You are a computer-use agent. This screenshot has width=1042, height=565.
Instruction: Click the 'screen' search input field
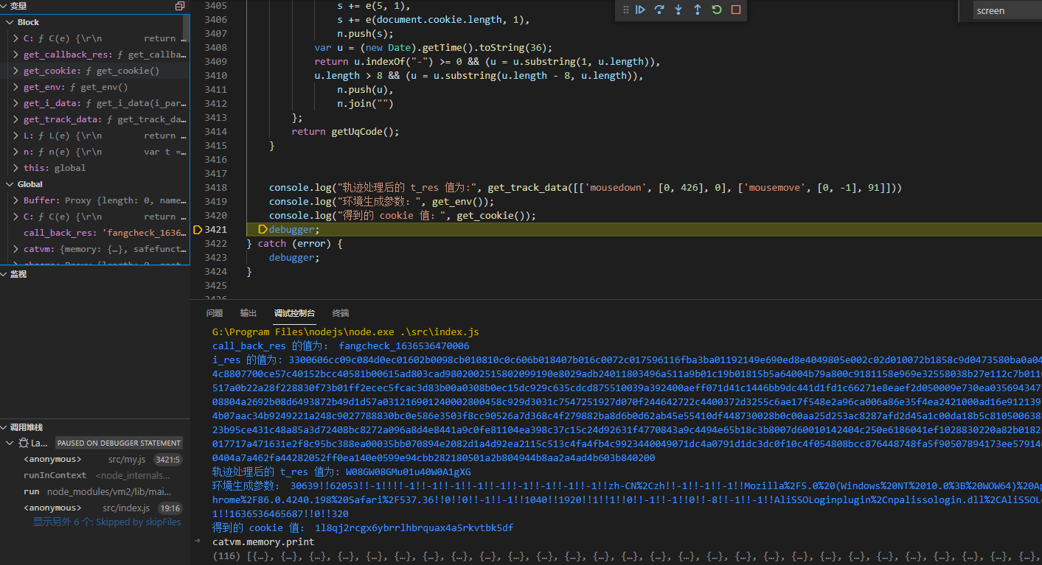pos(1007,10)
